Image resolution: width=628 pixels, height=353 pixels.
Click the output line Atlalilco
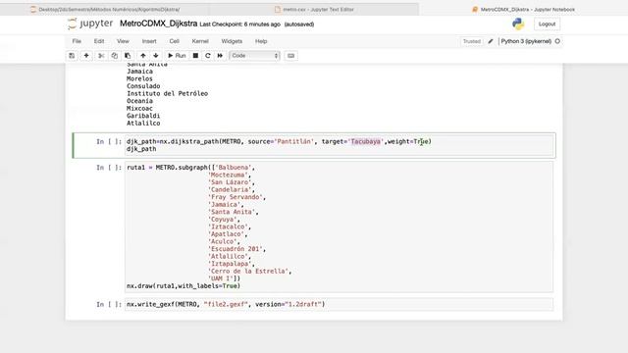(143, 124)
